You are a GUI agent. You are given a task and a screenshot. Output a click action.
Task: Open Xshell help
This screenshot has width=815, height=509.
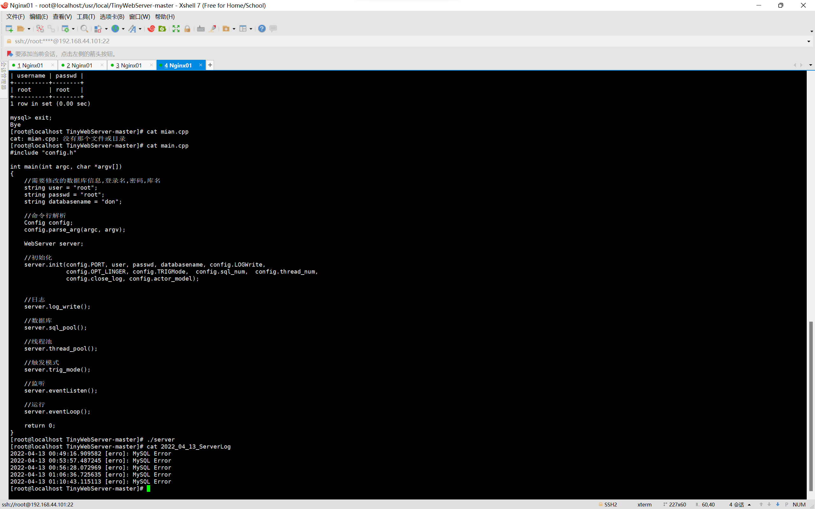262,29
